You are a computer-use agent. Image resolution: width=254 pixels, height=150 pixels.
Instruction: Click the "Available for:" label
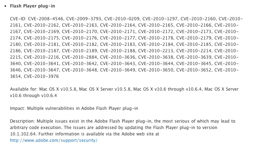pos(24,89)
